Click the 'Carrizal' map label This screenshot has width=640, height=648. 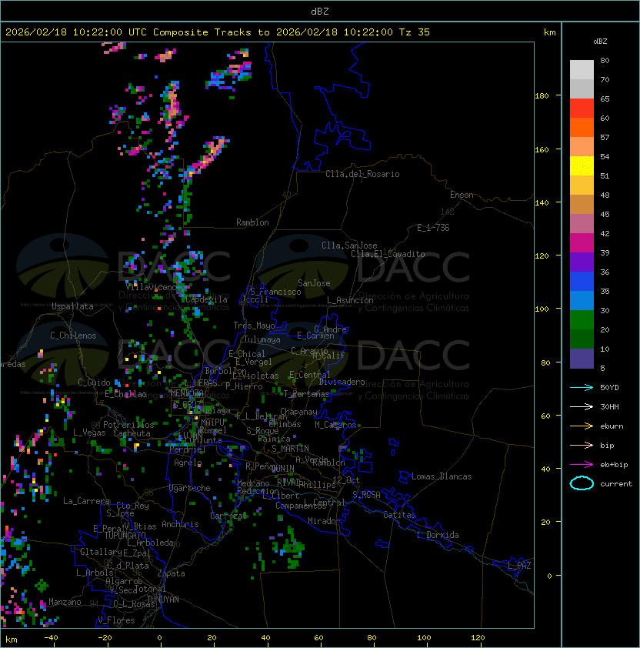click(x=228, y=516)
